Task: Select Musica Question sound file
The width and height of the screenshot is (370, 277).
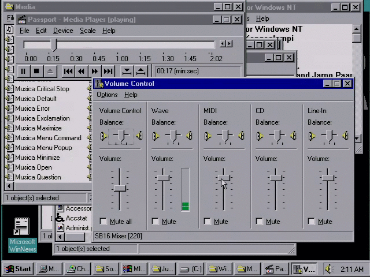Action: [x=38, y=177]
